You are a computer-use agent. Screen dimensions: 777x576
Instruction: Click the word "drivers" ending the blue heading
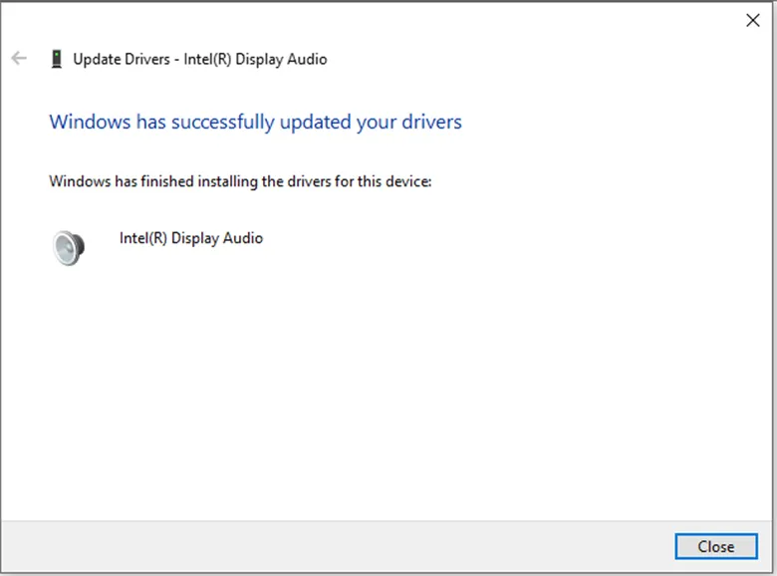click(429, 122)
